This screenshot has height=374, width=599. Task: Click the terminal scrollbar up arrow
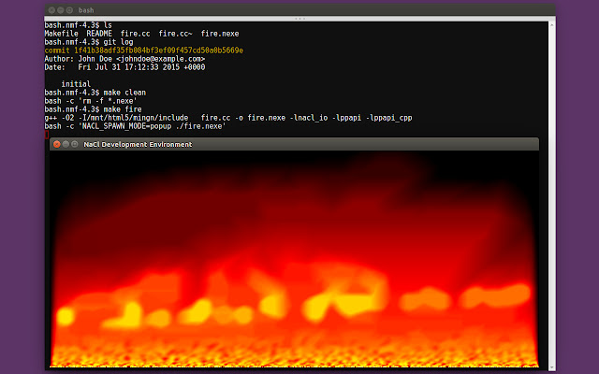(551, 25)
